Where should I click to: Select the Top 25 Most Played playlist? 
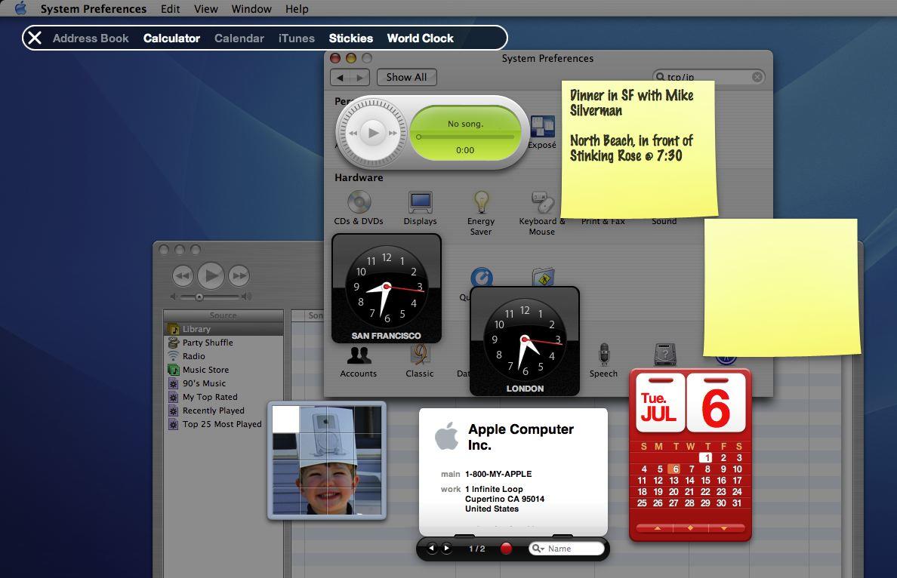pyautogui.click(x=223, y=424)
